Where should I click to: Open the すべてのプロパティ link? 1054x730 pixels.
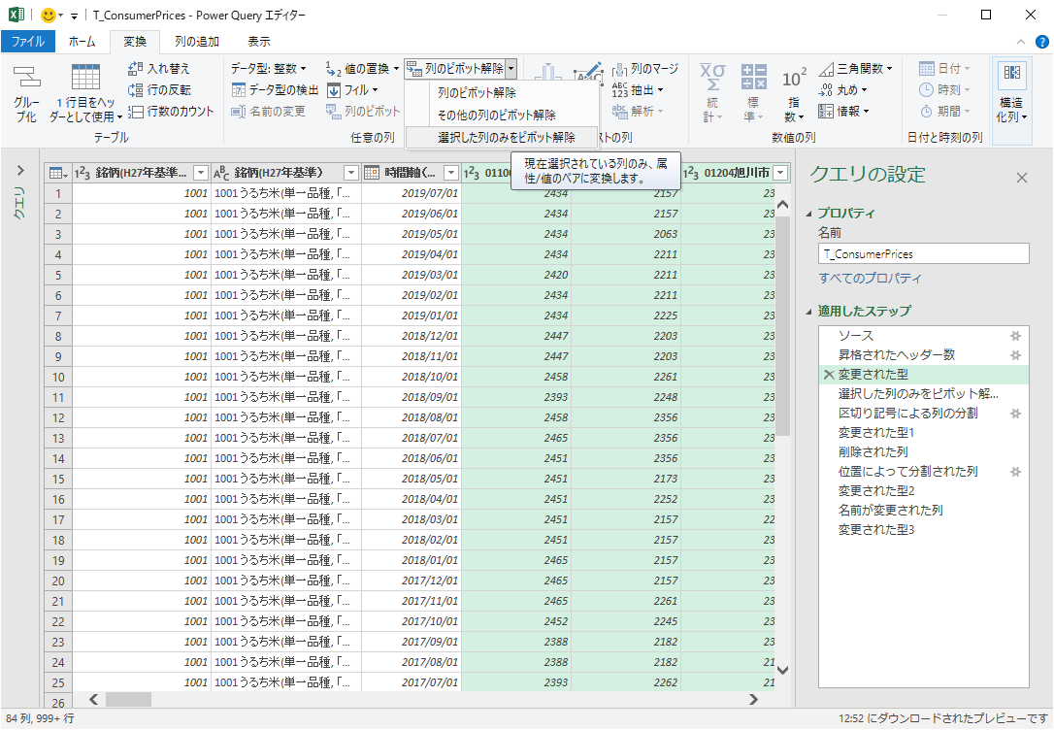point(871,279)
